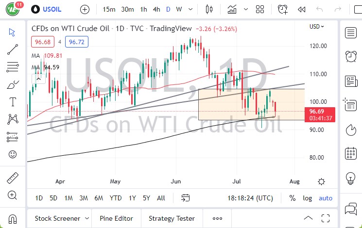Viewport: 362px width, 228px height.
Task: Click the candlestick chart style icon
Action: click(x=209, y=9)
